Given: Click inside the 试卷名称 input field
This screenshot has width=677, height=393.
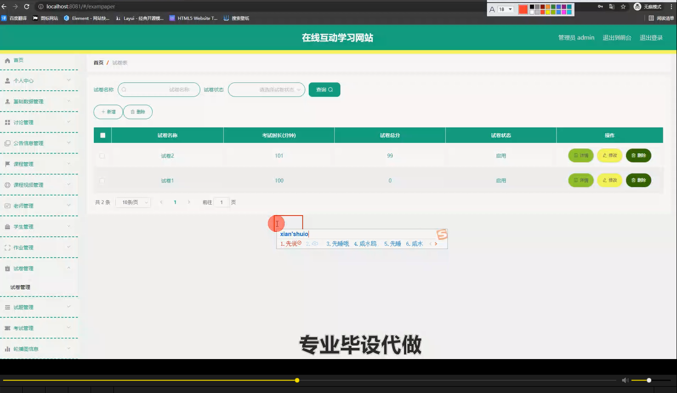Looking at the screenshot, I should 161,89.
